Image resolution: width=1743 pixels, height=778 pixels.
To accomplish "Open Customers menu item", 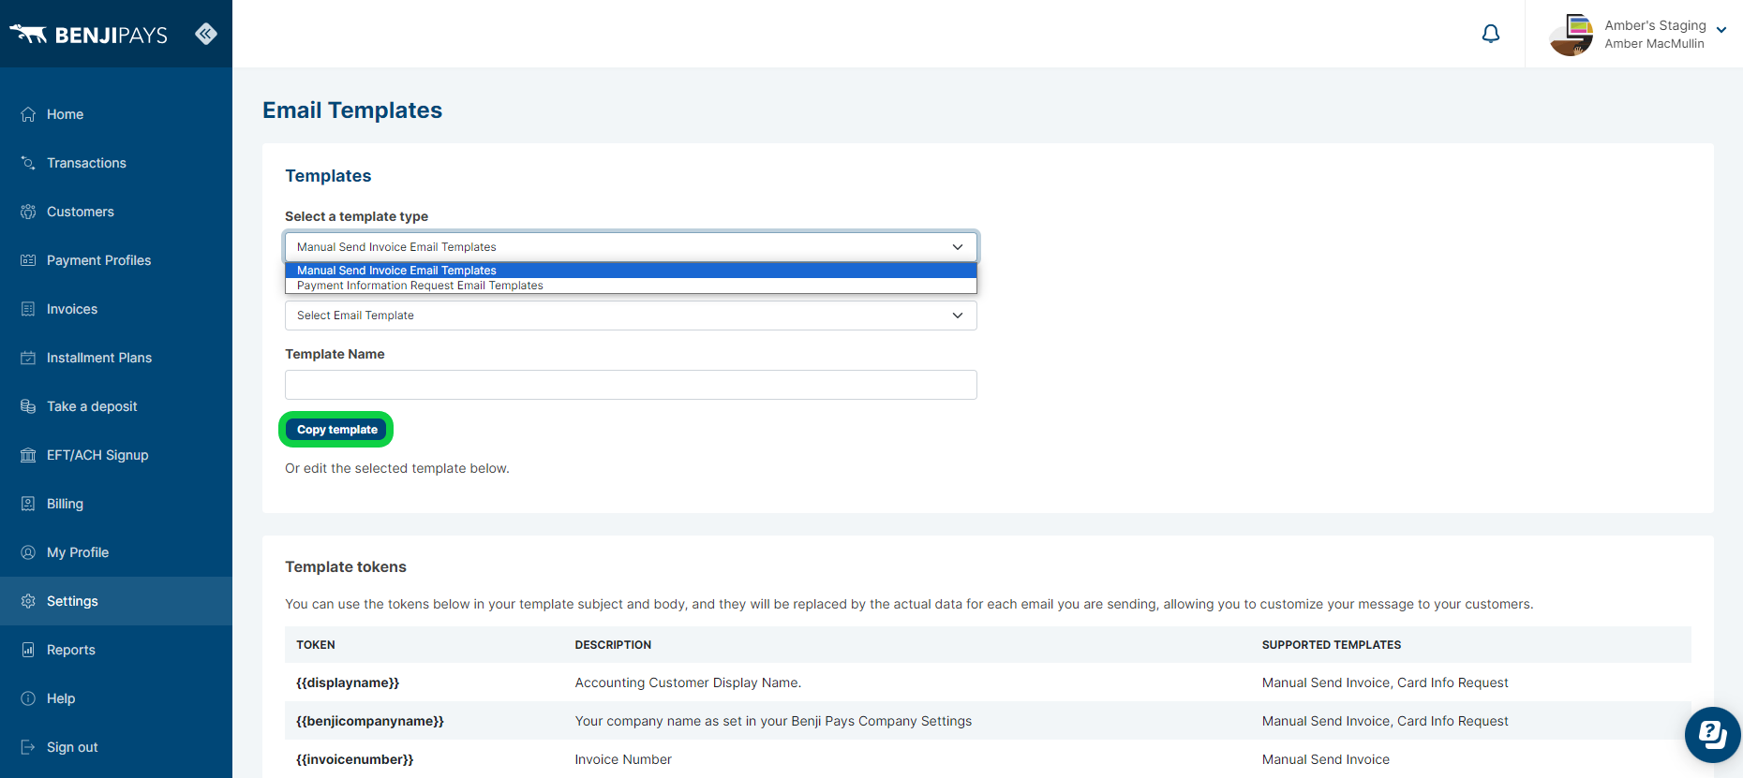I will pos(116,212).
